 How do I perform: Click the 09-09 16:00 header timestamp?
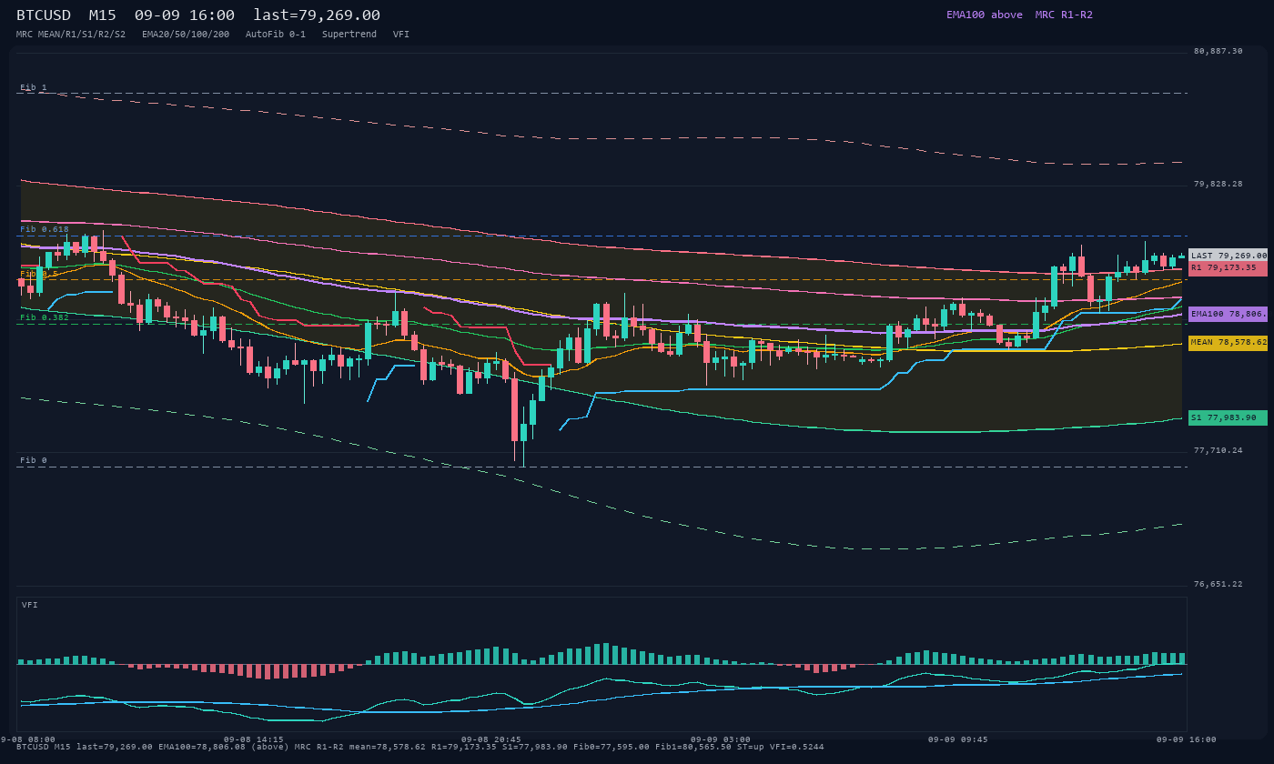[x=184, y=15]
